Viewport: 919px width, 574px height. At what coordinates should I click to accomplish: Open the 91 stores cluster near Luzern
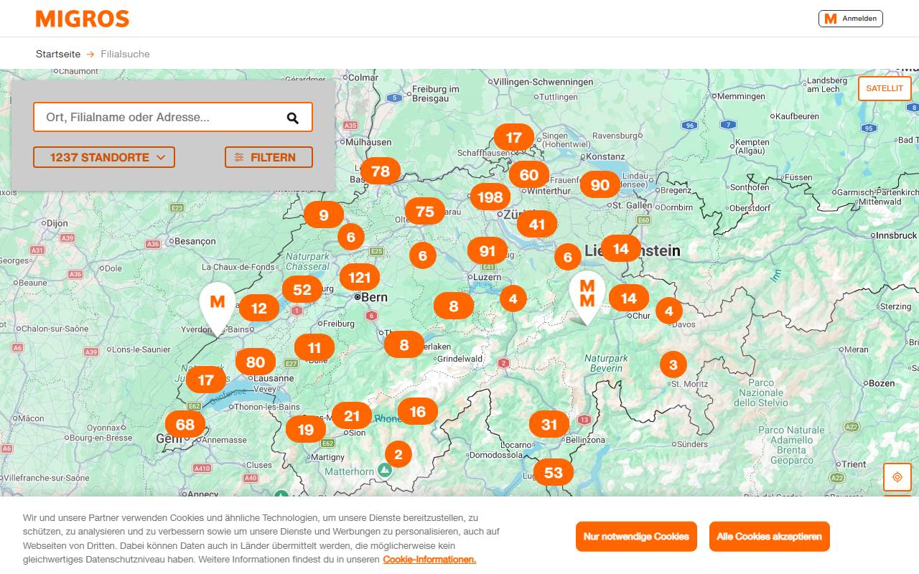[x=488, y=250]
